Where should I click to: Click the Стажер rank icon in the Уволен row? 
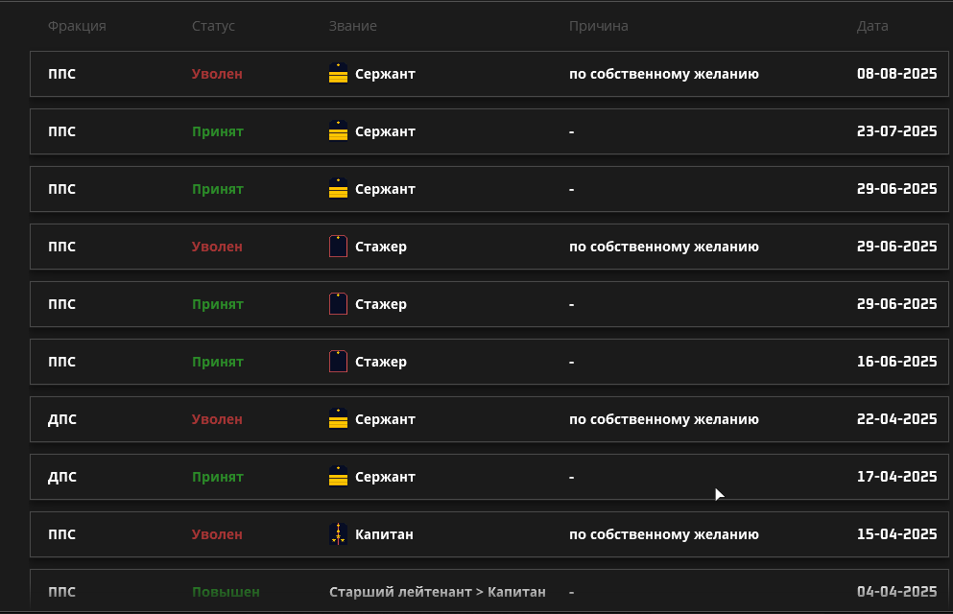[338, 247]
